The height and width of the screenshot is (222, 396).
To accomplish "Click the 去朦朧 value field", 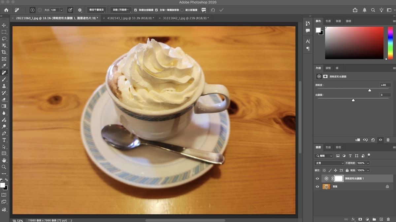I will pos(385,95).
